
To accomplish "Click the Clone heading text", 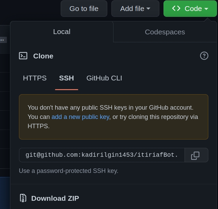I will click(43, 56).
